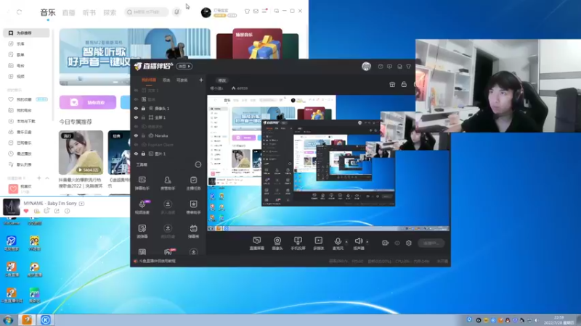Add new scene with plus icon
The height and width of the screenshot is (326, 581).
[x=201, y=80]
